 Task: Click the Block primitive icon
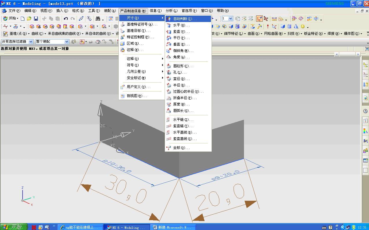[x=283, y=26]
